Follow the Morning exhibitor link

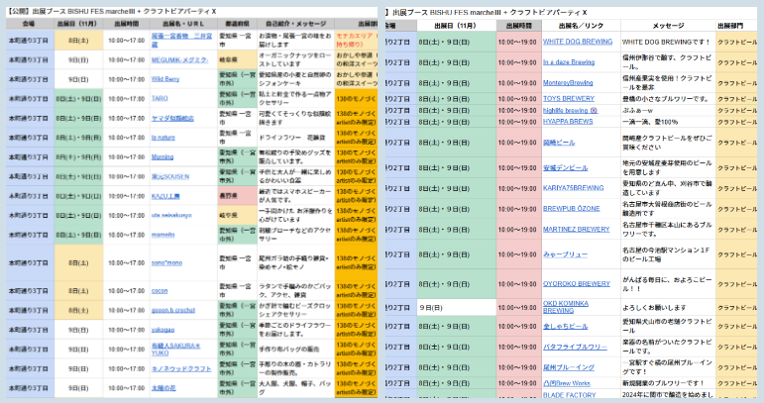tap(163, 156)
